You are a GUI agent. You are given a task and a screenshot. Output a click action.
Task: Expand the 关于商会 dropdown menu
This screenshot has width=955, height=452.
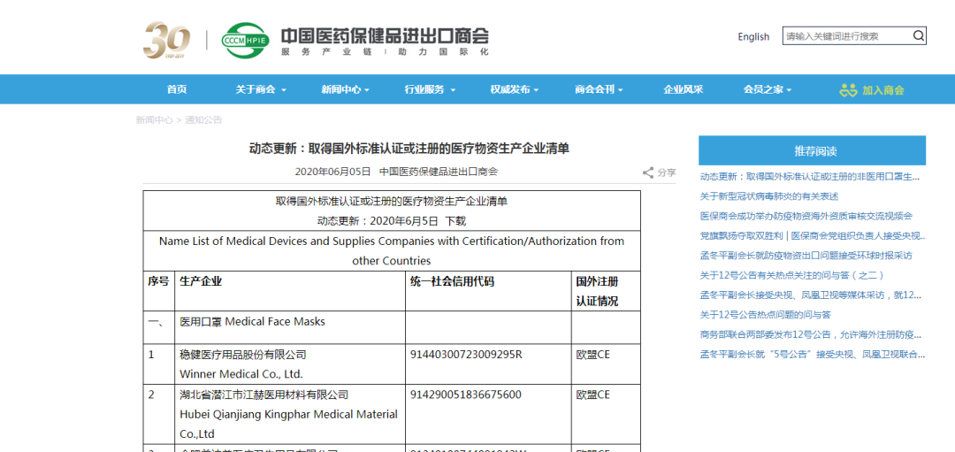click(259, 90)
